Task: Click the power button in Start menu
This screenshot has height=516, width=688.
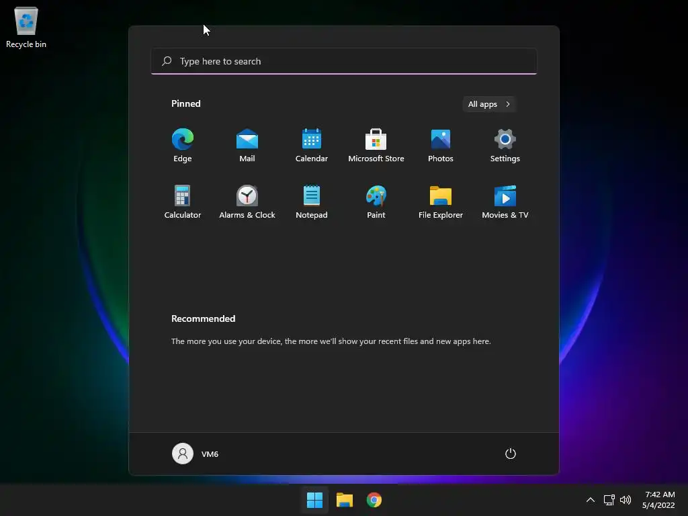Action: click(511, 454)
